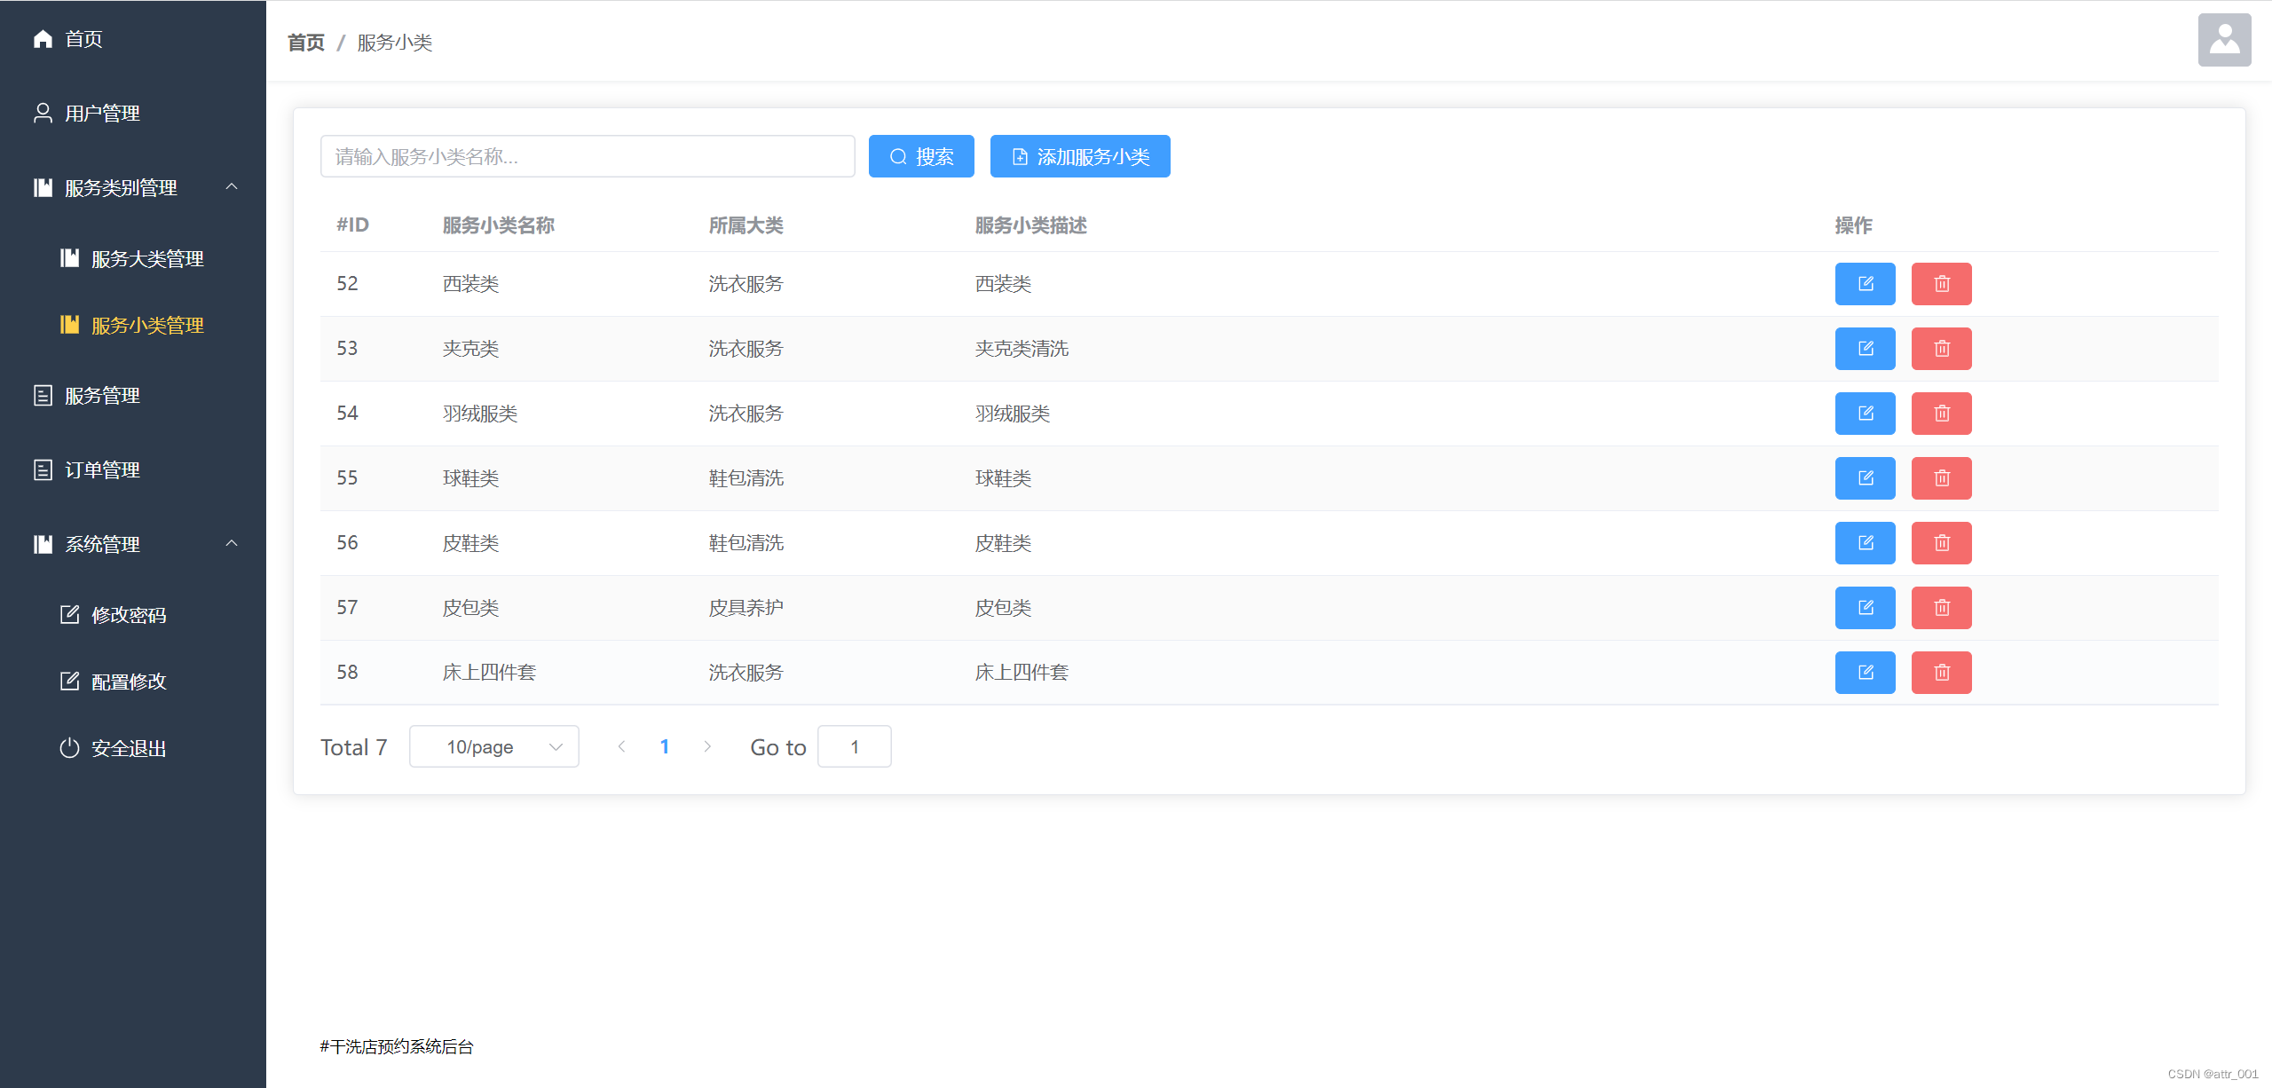Collapse the 系统管理 submenu
Image resolution: width=2272 pixels, height=1088 pixels.
pyautogui.click(x=232, y=544)
